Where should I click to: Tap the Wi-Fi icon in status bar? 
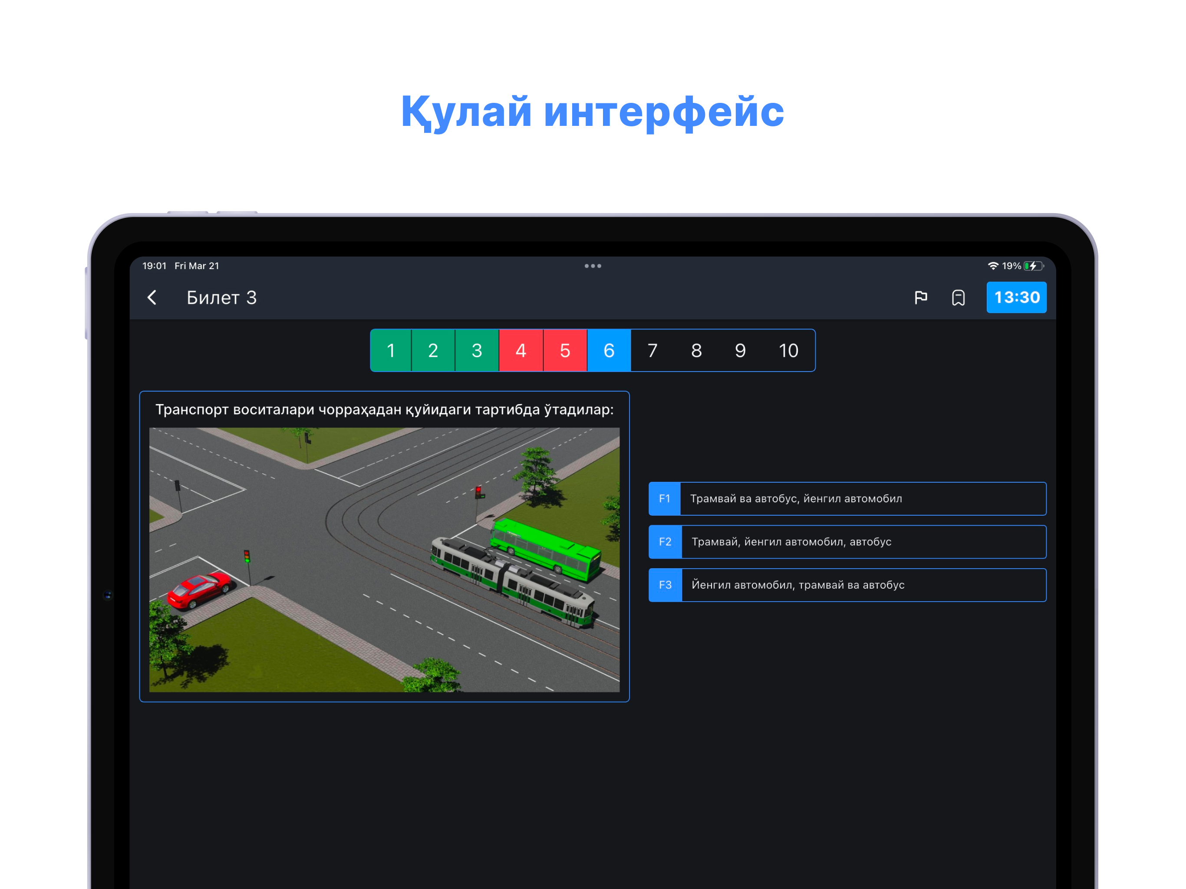[x=993, y=266]
